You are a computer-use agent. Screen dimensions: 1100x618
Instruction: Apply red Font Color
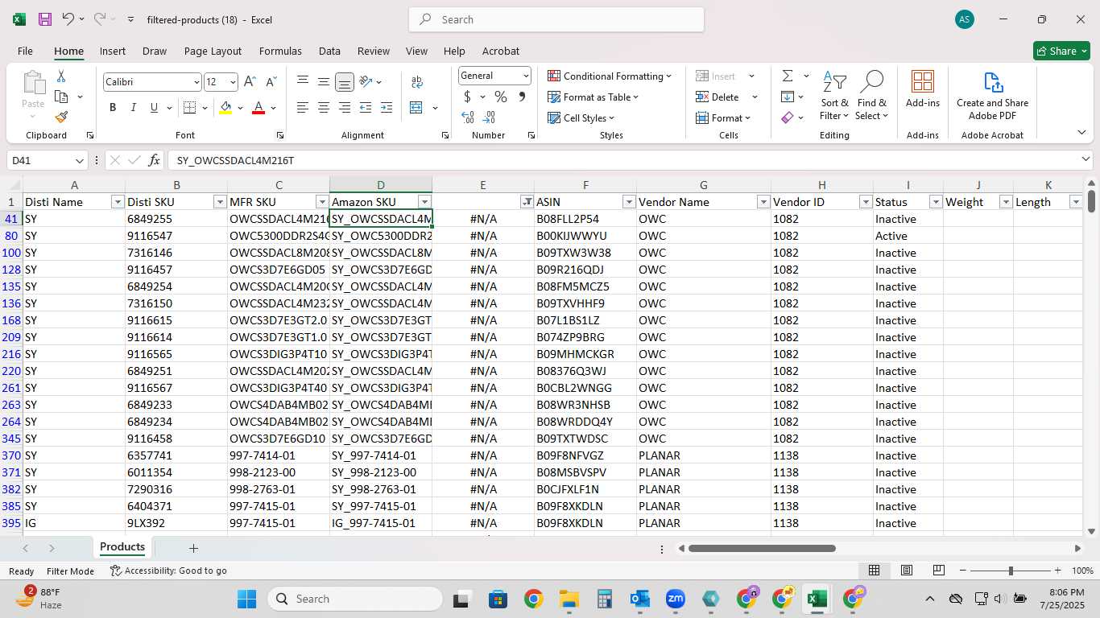click(258, 108)
